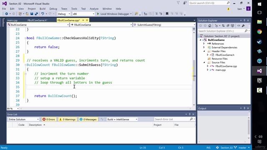Click the Save icon in the toolbar
The height and width of the screenshot is (150, 267).
pyautogui.click(x=32, y=14)
